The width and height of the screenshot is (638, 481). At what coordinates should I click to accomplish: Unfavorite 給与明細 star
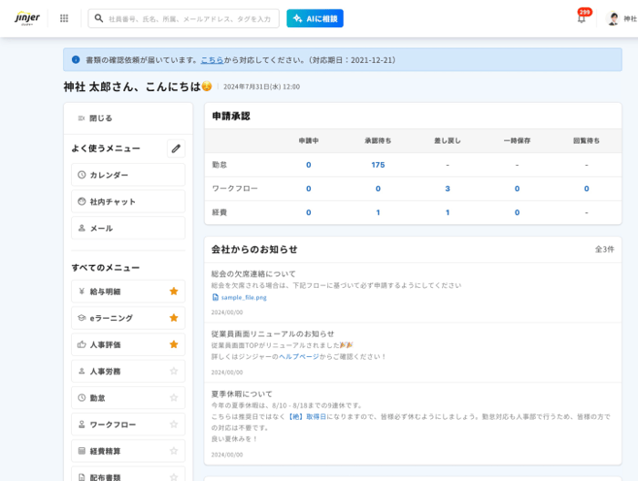pyautogui.click(x=174, y=292)
